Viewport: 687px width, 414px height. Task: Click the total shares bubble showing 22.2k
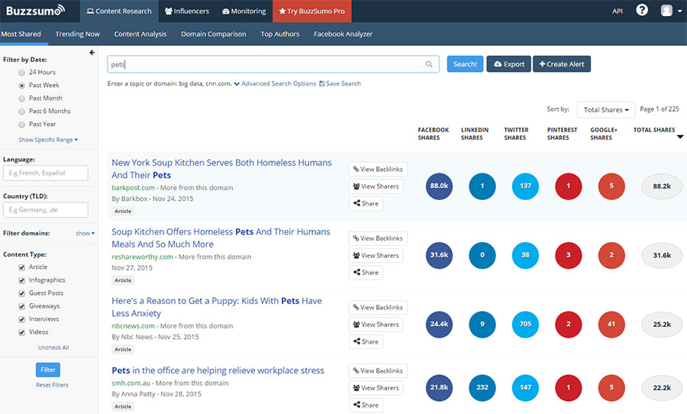[662, 388]
